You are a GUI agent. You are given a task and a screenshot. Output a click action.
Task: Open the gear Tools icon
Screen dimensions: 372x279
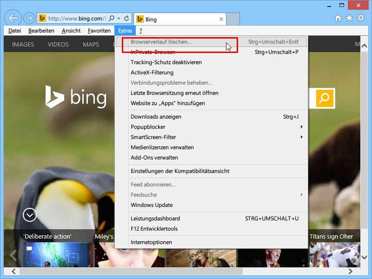coord(361,18)
